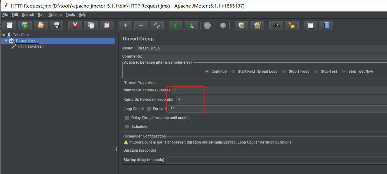Toggle the Forever loop checkbox
Viewport: 387px width, 174px height.
pyautogui.click(x=149, y=109)
